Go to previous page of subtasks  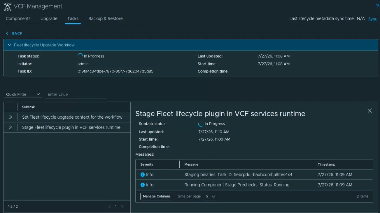pos(109,207)
